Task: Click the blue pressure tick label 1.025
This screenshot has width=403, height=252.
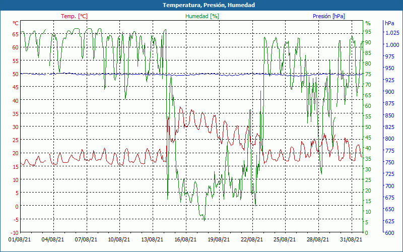Action: pyautogui.click(x=392, y=33)
